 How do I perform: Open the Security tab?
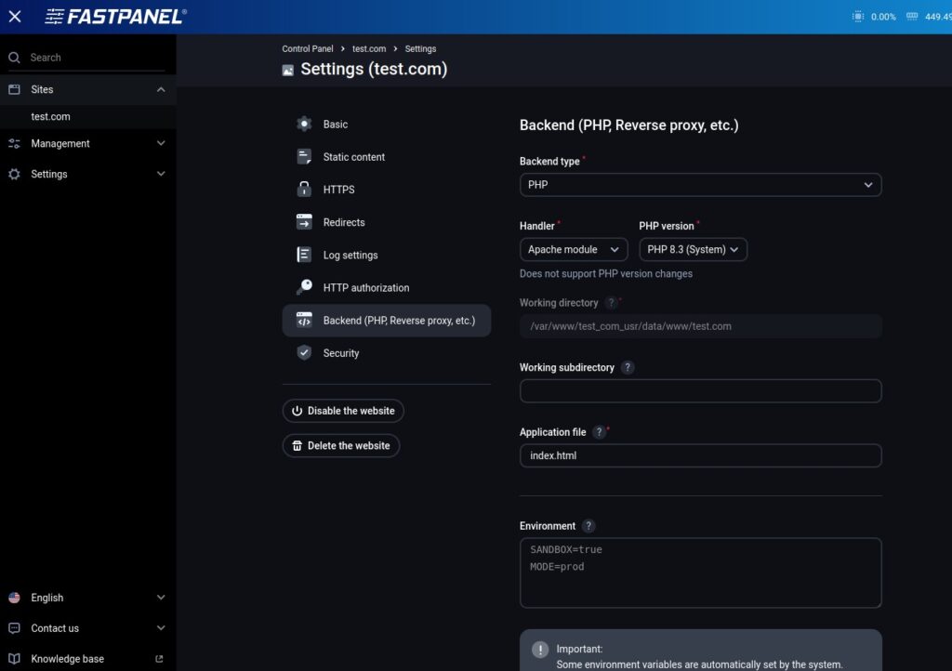pos(386,353)
